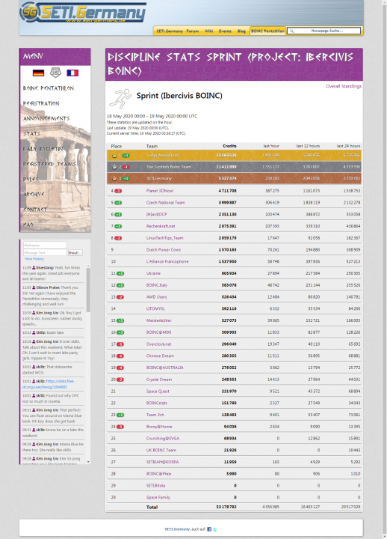Open Registration sidebar menu item

(41, 103)
